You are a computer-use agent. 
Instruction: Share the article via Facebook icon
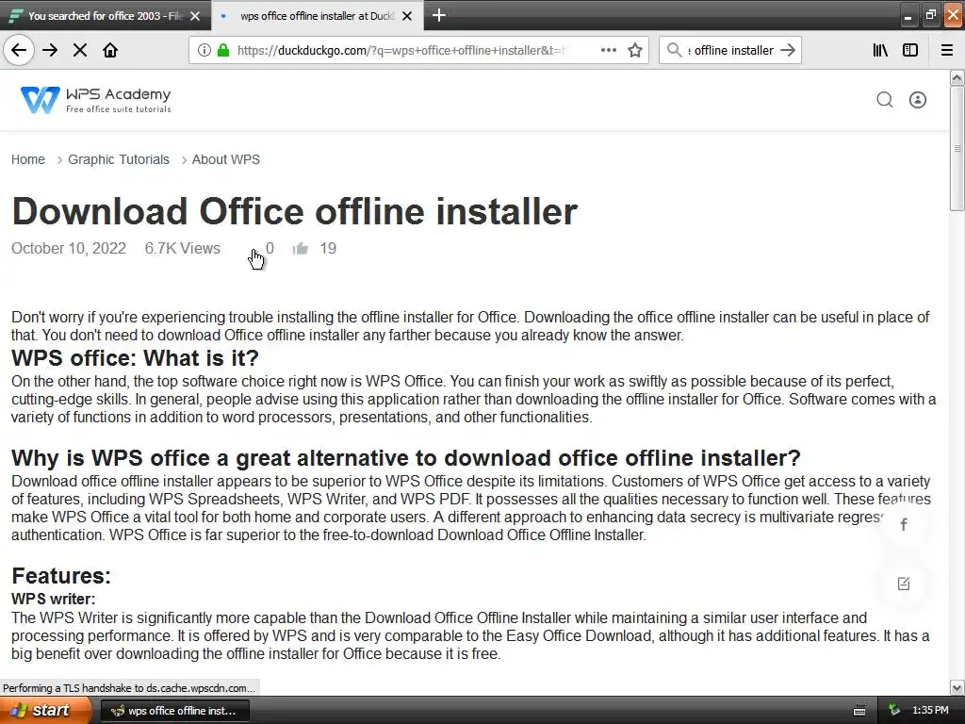[904, 524]
